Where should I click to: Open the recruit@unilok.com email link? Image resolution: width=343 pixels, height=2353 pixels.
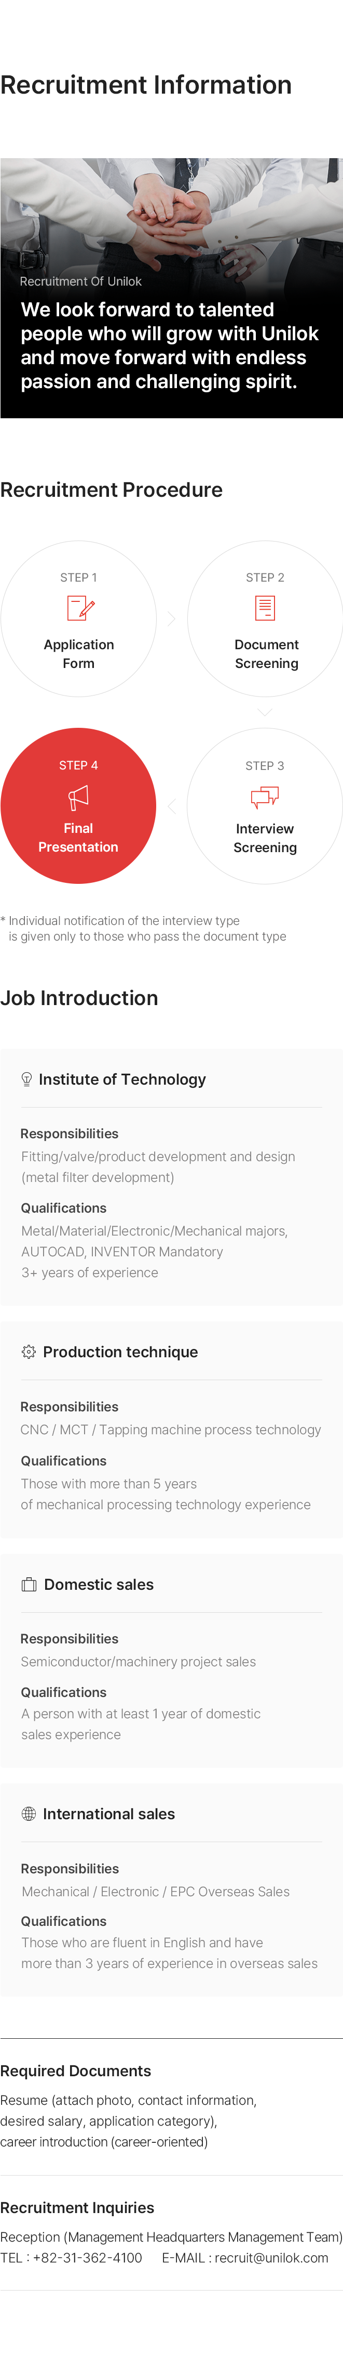pyautogui.click(x=271, y=2257)
